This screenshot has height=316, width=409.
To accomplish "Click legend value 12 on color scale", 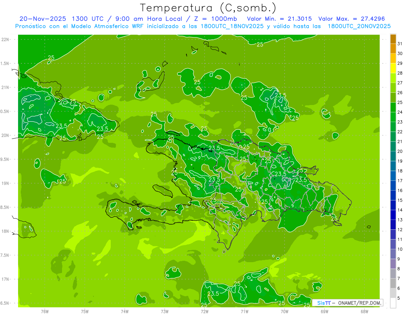I will 400,229.
